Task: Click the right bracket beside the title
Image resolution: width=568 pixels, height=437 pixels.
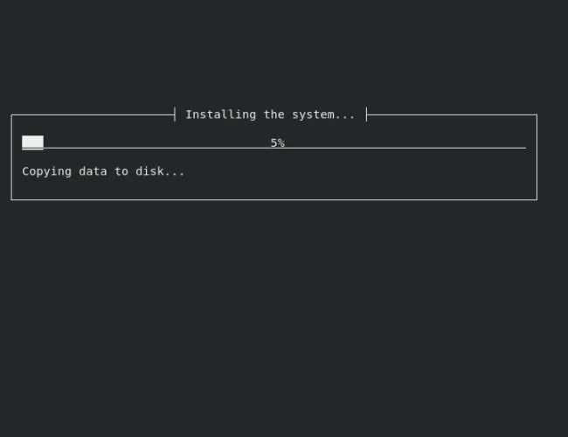Action: coord(367,114)
